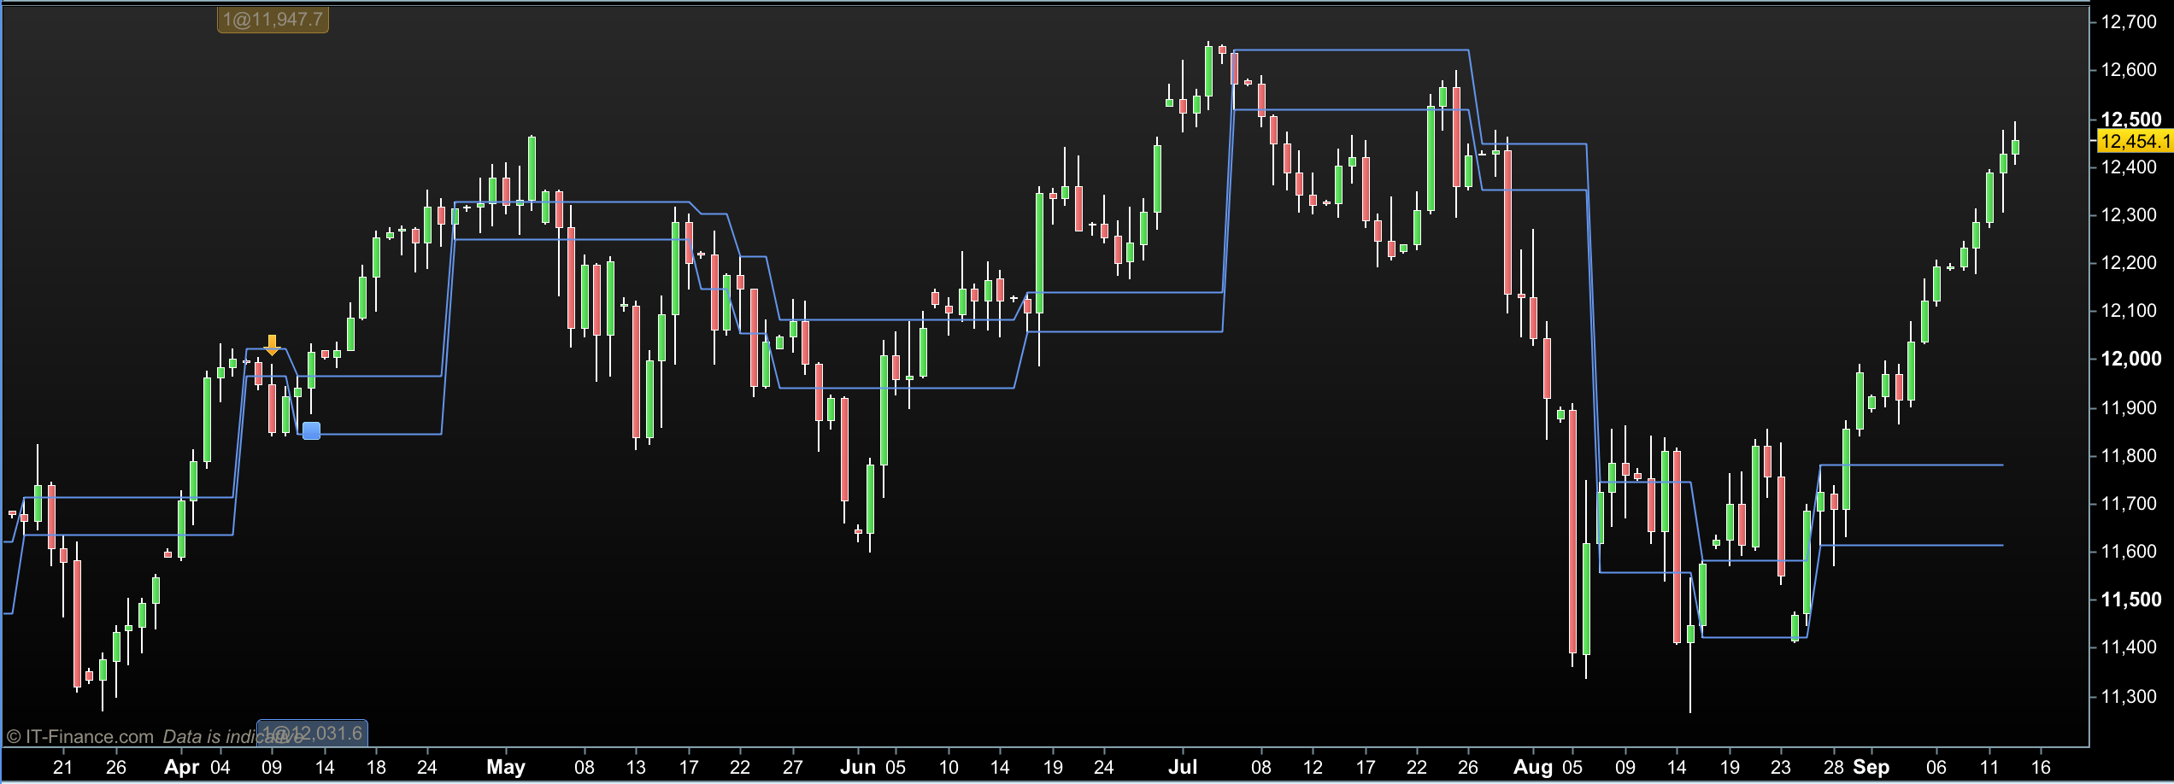The width and height of the screenshot is (2174, 784).
Task: Click the date label 16 at the axis end
Action: [2041, 767]
